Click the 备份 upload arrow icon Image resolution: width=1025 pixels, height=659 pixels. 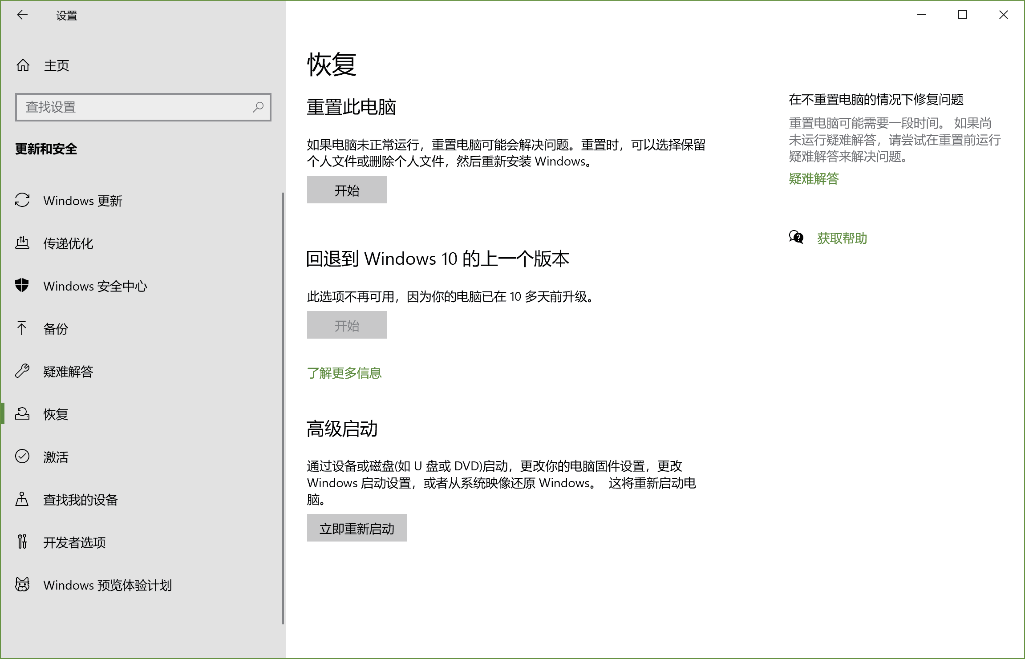click(x=22, y=328)
